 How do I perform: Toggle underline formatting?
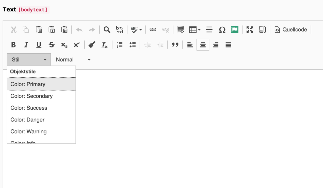(38, 44)
